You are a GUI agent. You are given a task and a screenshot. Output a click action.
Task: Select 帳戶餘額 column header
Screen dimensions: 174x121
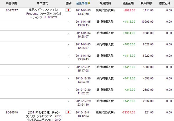pos(146,3)
